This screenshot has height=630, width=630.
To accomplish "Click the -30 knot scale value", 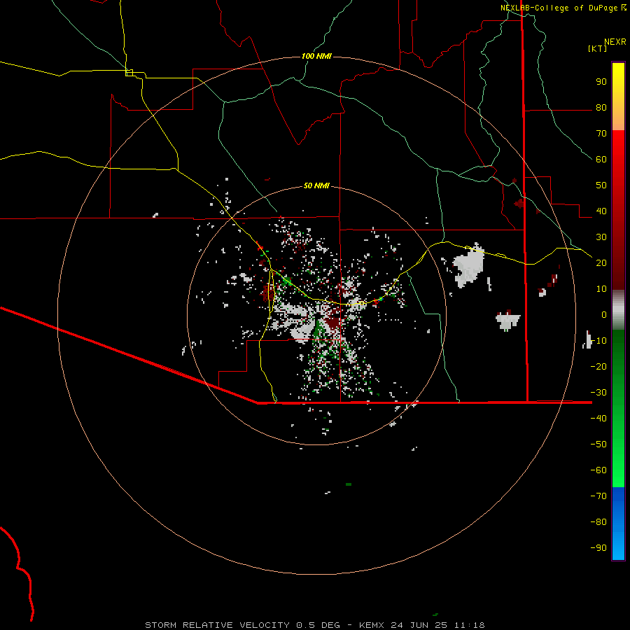I will click(598, 393).
